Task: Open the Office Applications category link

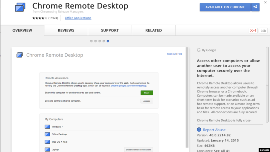Action: 78,18
